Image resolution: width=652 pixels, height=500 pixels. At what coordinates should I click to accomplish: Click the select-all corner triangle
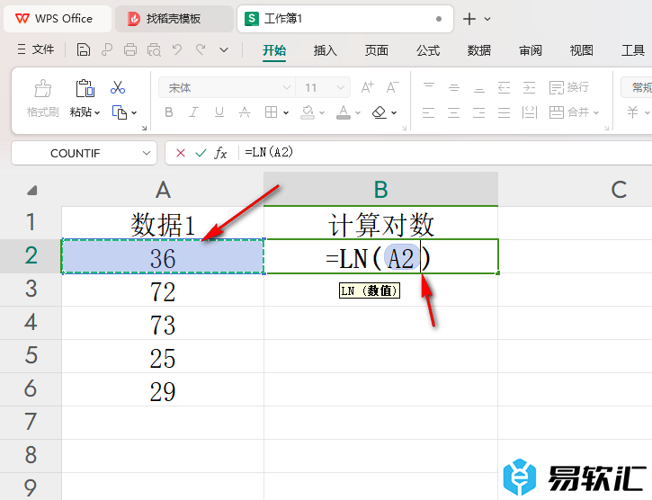click(x=32, y=191)
